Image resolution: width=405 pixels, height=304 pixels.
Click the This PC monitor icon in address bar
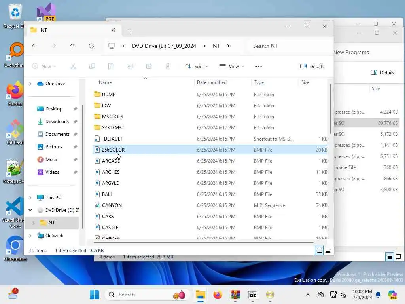(x=111, y=46)
